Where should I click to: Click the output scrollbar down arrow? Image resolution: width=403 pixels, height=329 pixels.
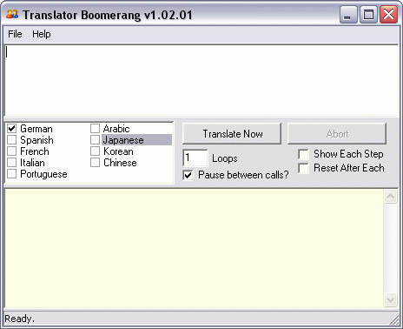390,299
